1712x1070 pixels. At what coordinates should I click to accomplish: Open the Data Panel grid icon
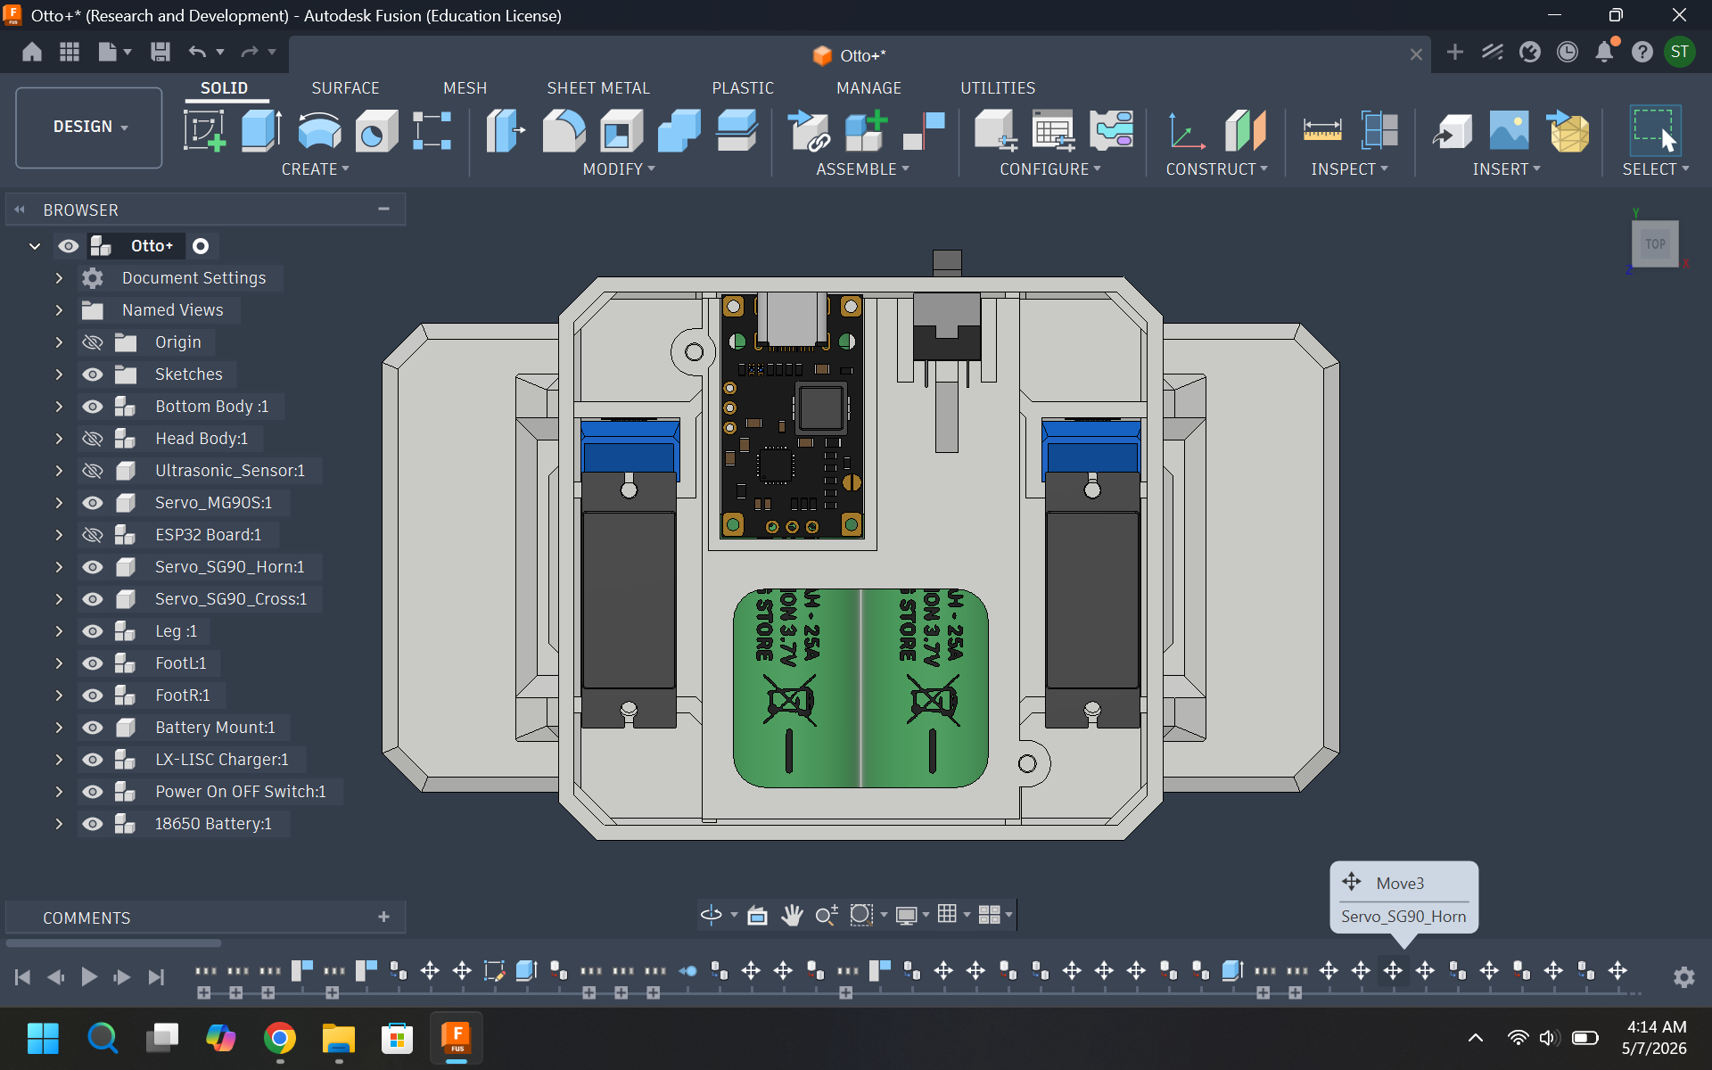(x=70, y=52)
